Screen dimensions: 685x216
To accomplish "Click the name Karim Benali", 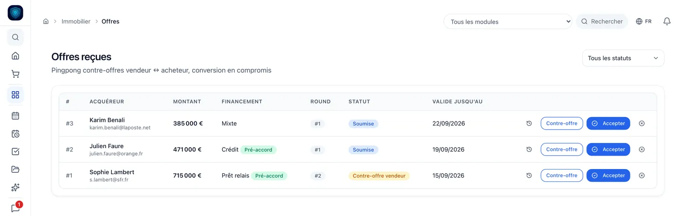I will click(107, 120).
